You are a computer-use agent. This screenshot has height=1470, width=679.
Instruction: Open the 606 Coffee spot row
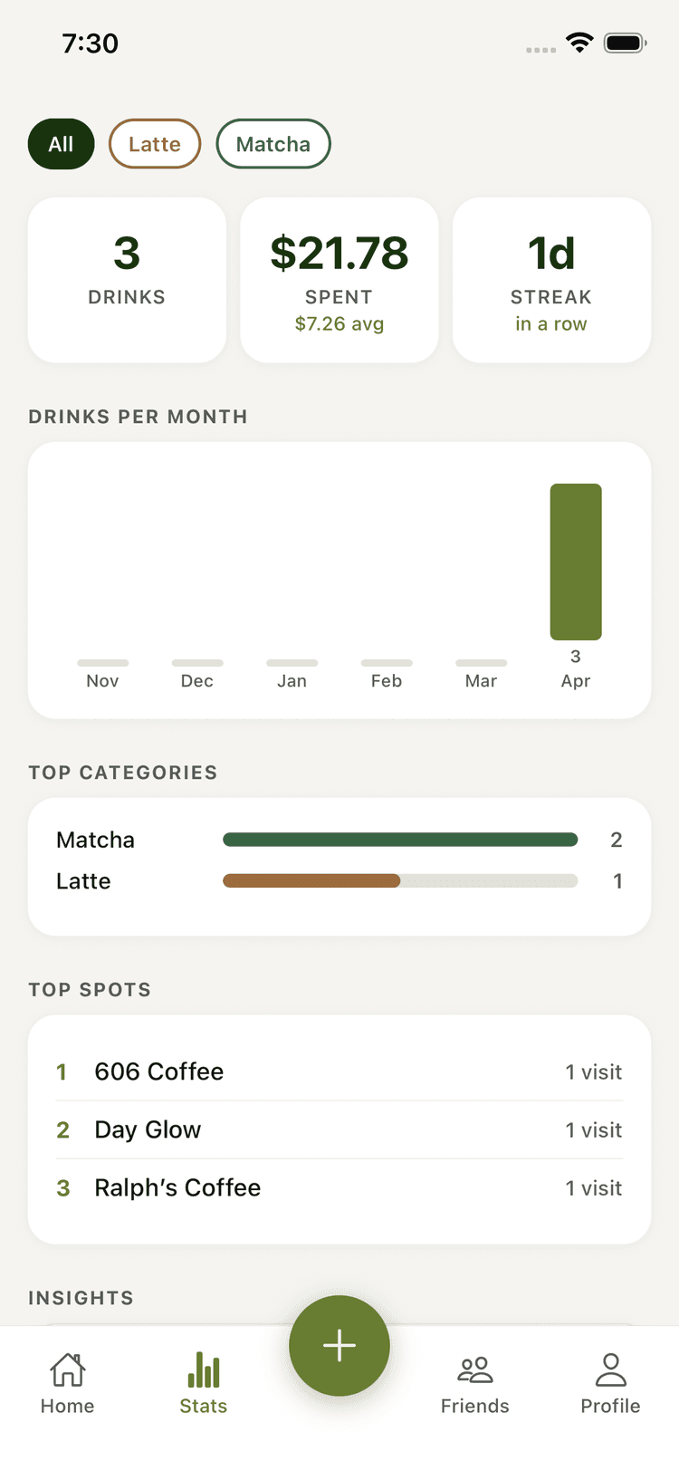[339, 1071]
